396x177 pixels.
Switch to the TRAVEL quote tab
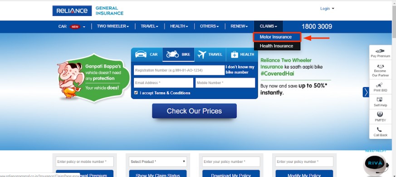point(210,54)
